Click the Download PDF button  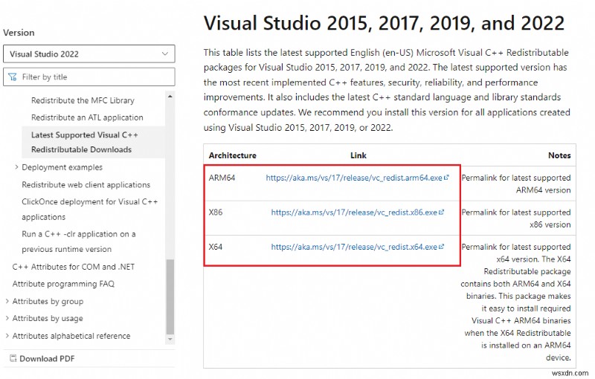(x=42, y=358)
